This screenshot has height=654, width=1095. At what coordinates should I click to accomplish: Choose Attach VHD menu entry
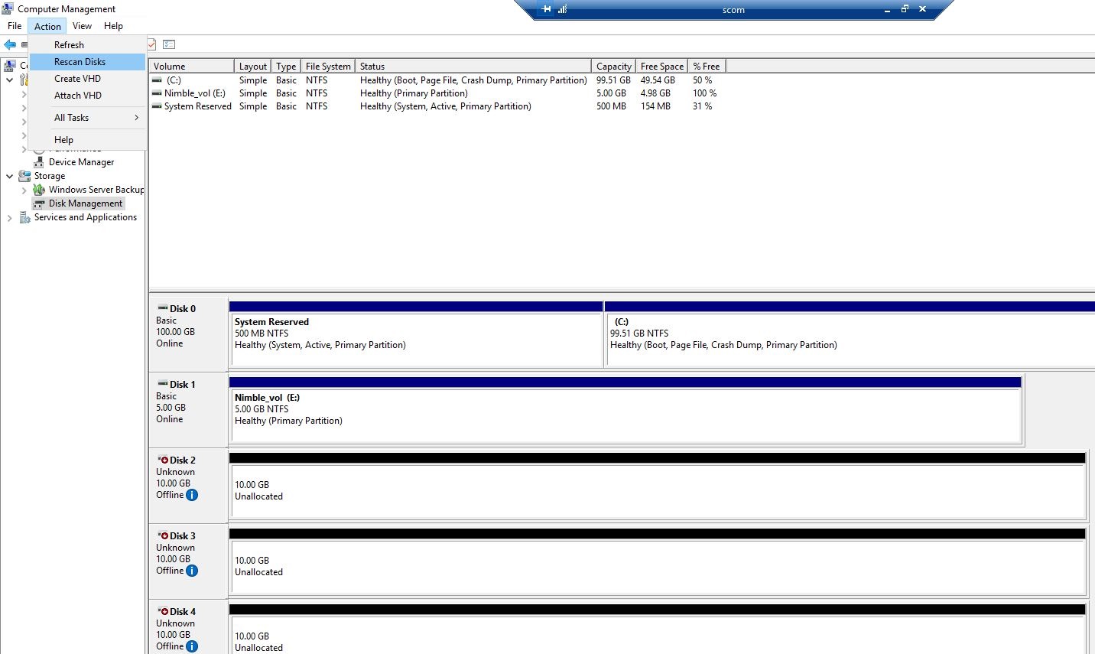tap(87, 96)
